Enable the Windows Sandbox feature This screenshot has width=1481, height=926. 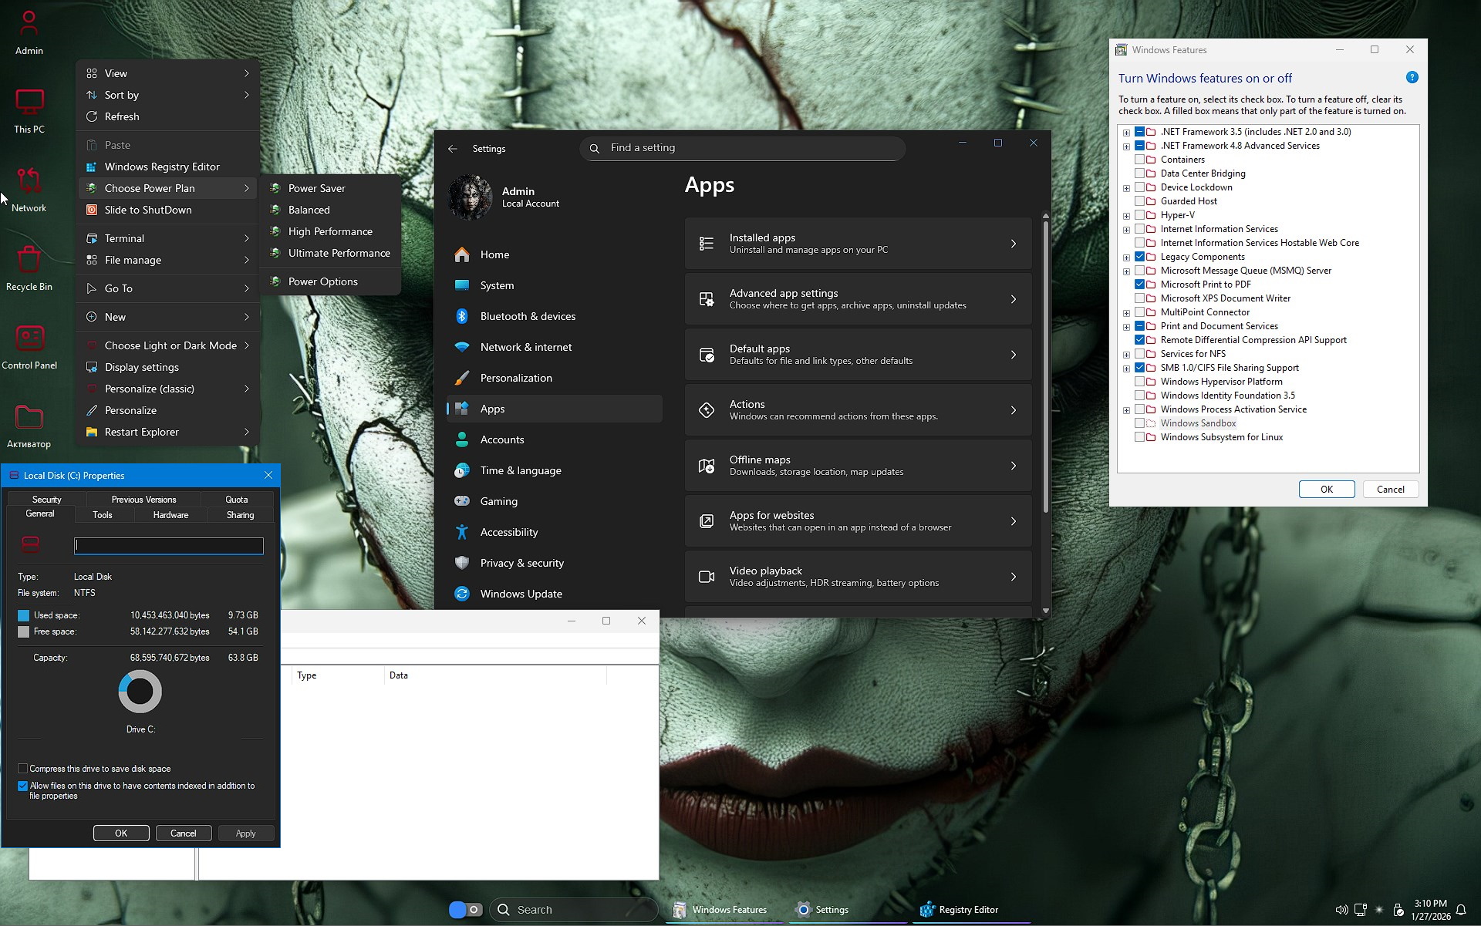tap(1141, 423)
